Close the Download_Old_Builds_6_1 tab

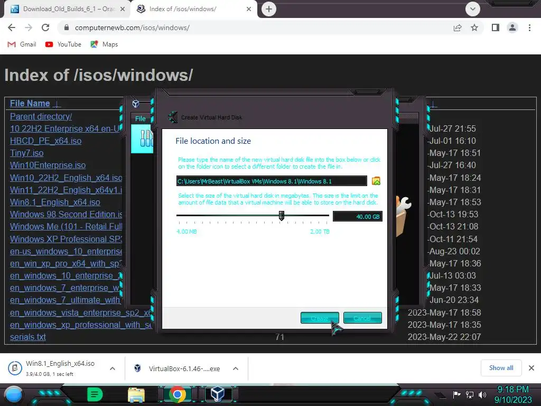(123, 9)
